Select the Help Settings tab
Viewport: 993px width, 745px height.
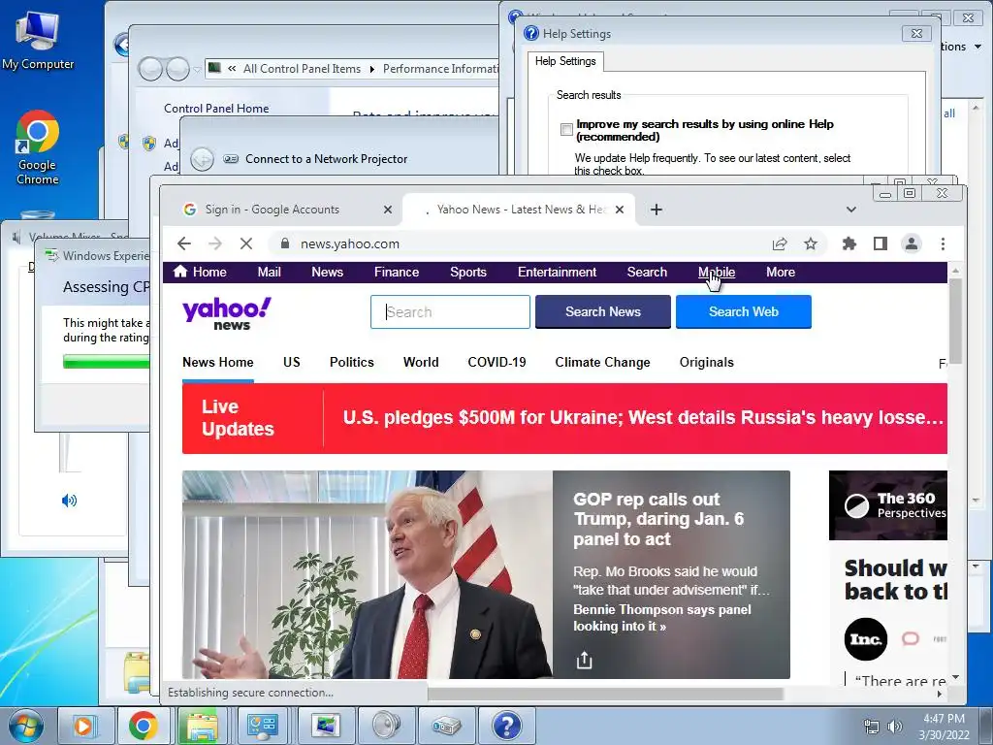click(565, 61)
